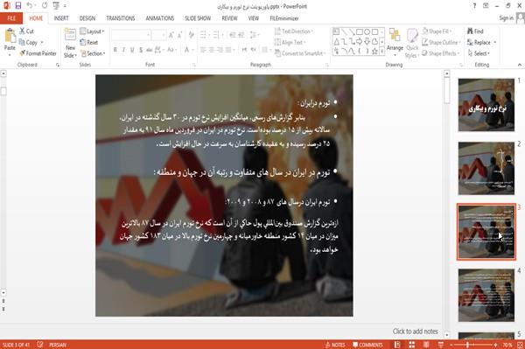Select slide 4 thumbnail

(486, 295)
